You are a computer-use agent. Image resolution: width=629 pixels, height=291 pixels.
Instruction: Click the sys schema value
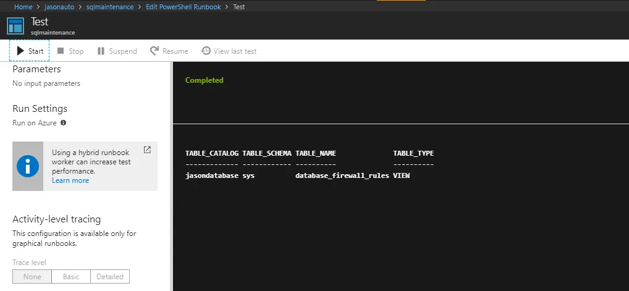[x=248, y=176]
